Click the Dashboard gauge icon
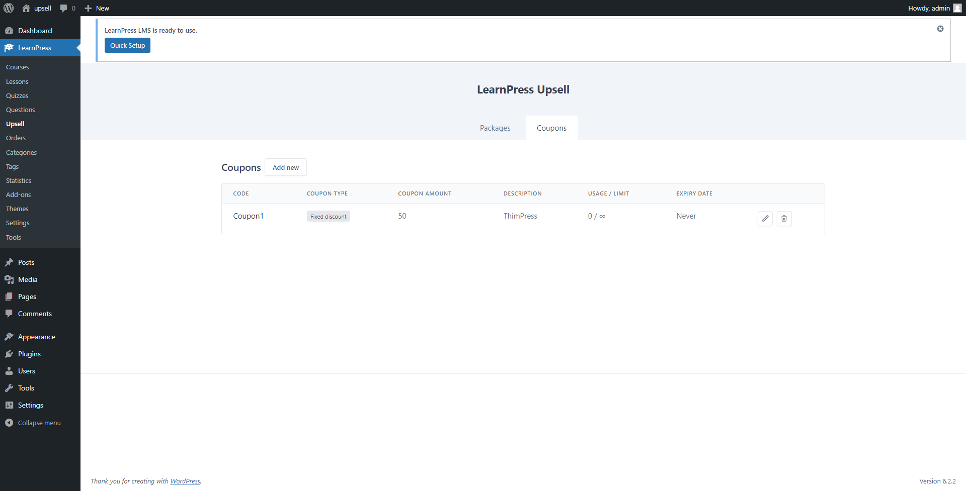Image resolution: width=966 pixels, height=491 pixels. 9,31
